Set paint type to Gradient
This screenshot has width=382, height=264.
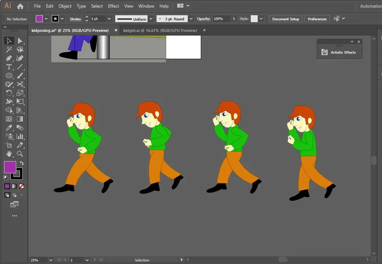click(14, 186)
